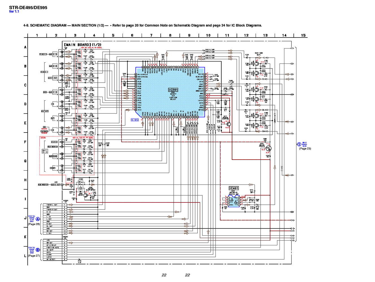
Task: Click the circled 1 main board marker
Action: tap(299, 144)
